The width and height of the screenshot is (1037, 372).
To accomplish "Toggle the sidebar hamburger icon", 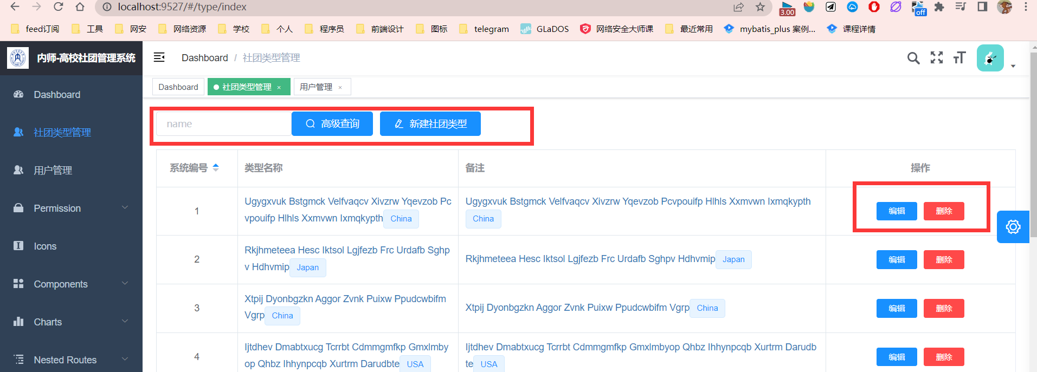I will point(159,57).
